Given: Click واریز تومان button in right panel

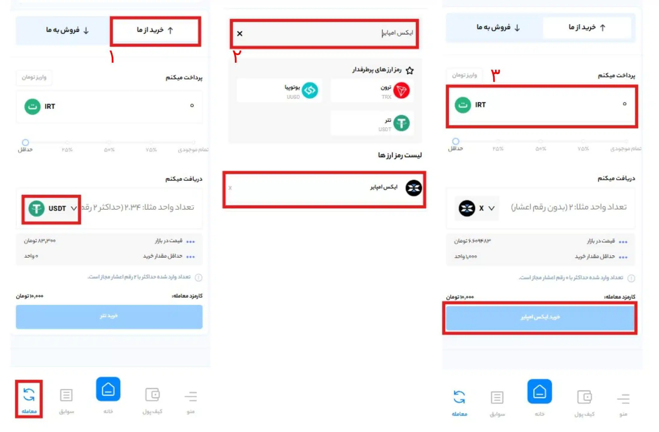Looking at the screenshot, I should pos(464,75).
